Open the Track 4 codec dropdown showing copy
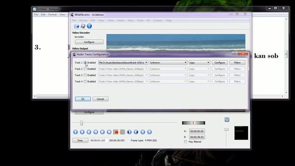 click(x=200, y=82)
